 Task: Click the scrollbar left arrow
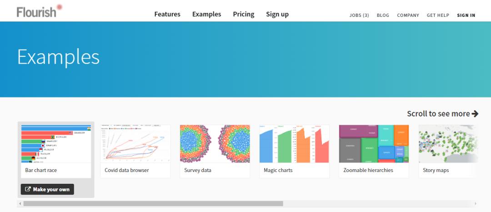pyautogui.click(x=20, y=204)
